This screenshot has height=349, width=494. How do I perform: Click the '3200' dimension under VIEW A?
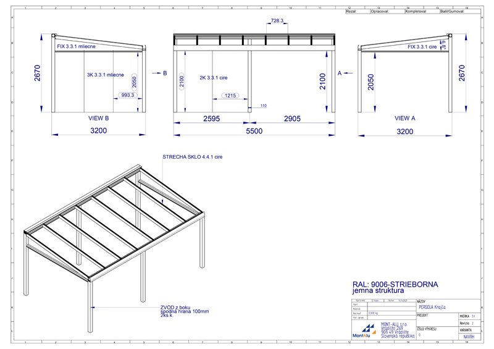pos(405,132)
